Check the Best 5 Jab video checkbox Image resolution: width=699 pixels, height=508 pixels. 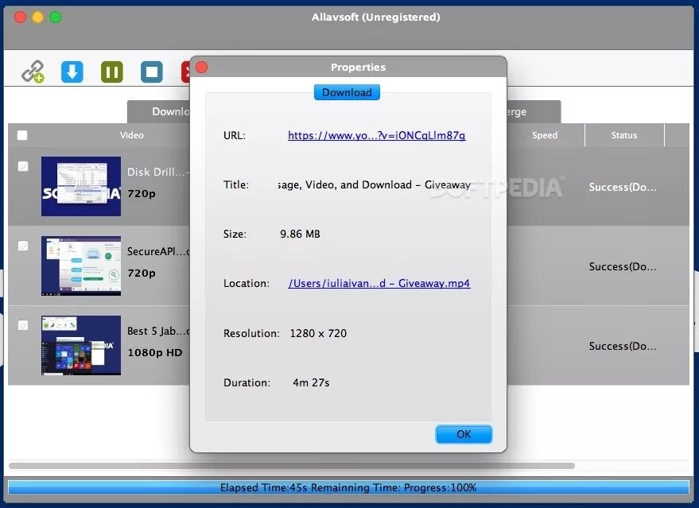click(x=23, y=325)
